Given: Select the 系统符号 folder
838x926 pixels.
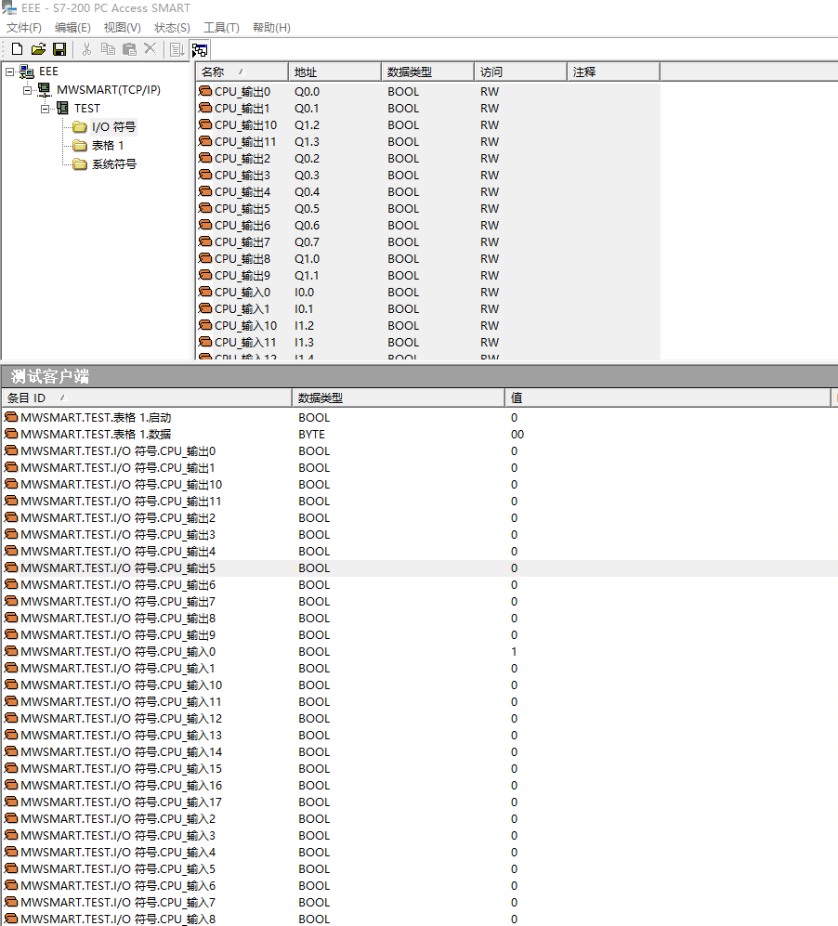Looking at the screenshot, I should (x=113, y=164).
